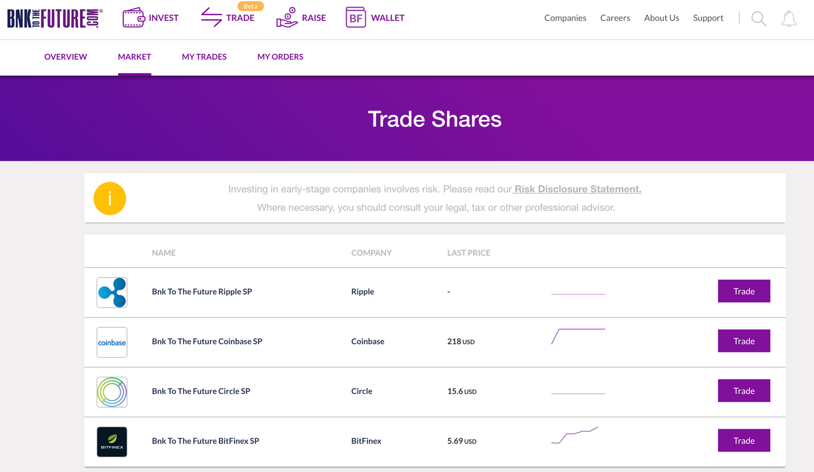Open the Companies navigation link

[565, 18]
